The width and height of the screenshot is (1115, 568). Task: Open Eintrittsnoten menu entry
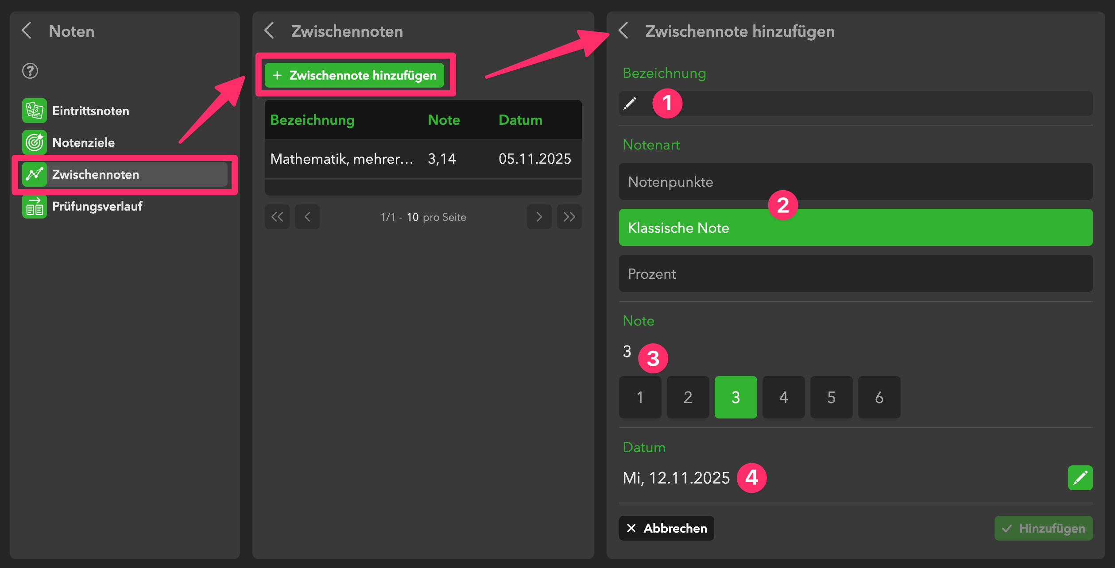[x=91, y=111]
